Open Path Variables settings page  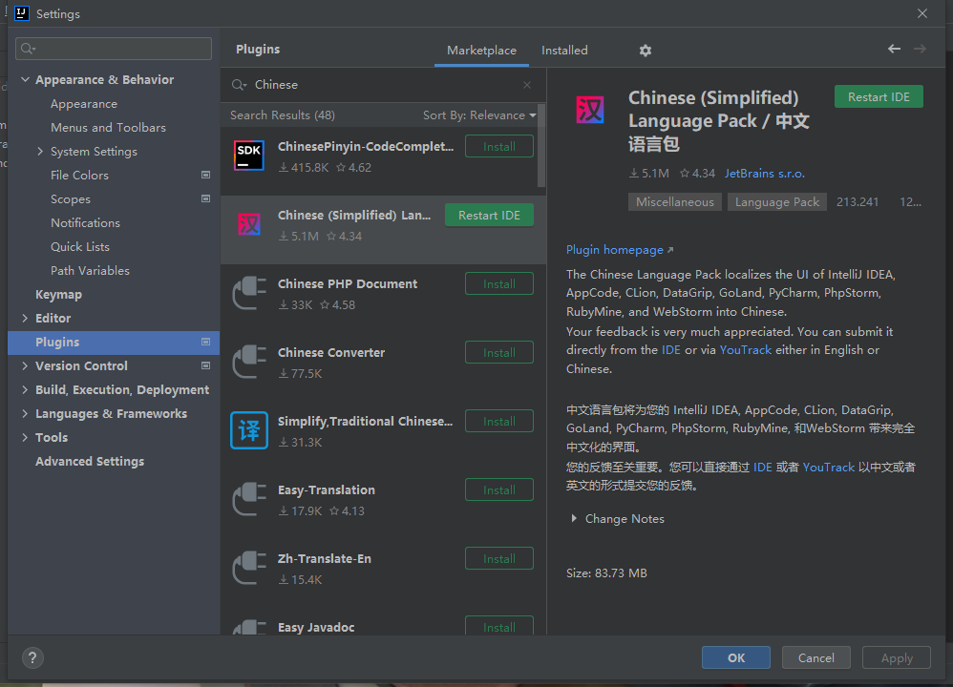[90, 270]
